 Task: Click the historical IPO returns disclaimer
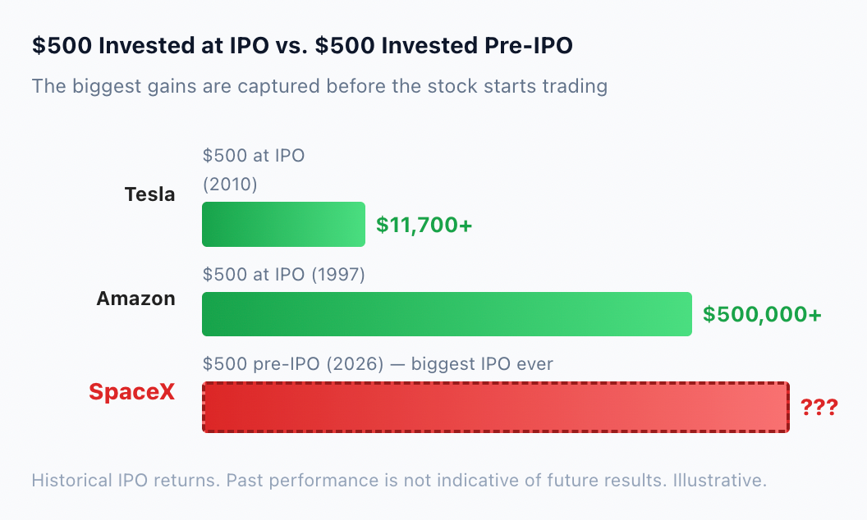click(399, 480)
